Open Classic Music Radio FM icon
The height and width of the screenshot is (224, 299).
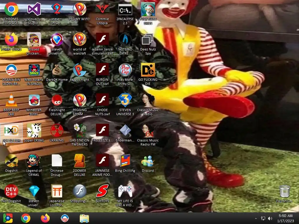click(x=148, y=130)
